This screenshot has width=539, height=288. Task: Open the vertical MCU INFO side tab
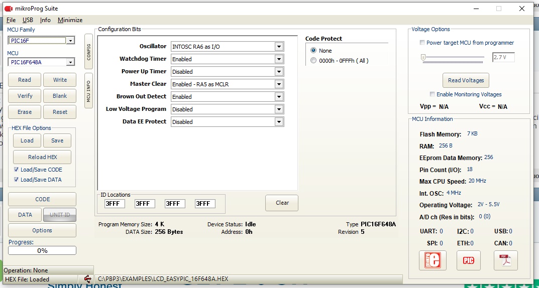tap(88, 91)
